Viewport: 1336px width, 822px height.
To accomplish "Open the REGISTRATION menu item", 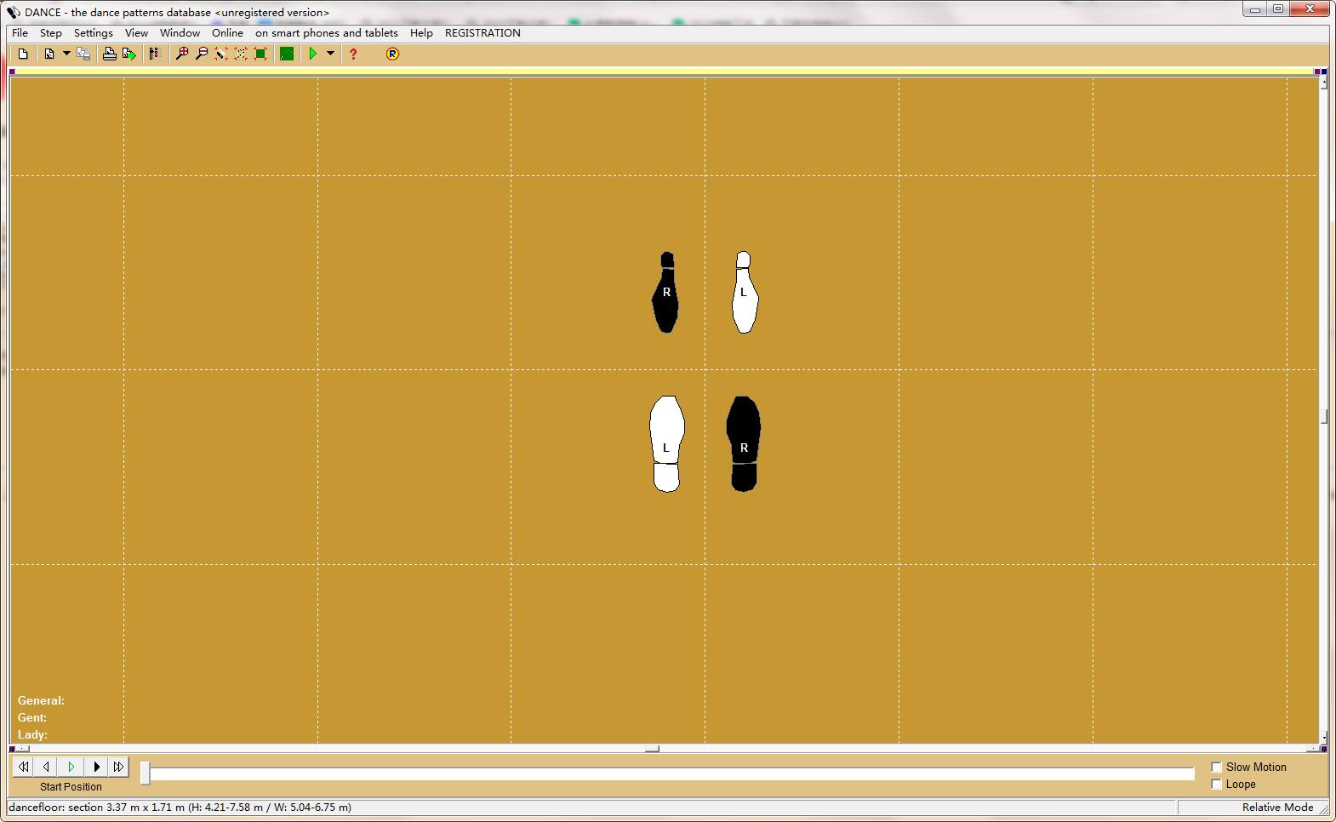I will coord(482,33).
